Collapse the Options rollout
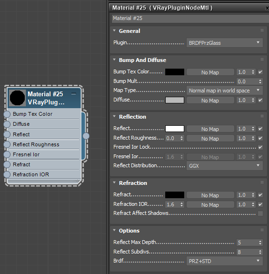 pyautogui.click(x=114, y=230)
